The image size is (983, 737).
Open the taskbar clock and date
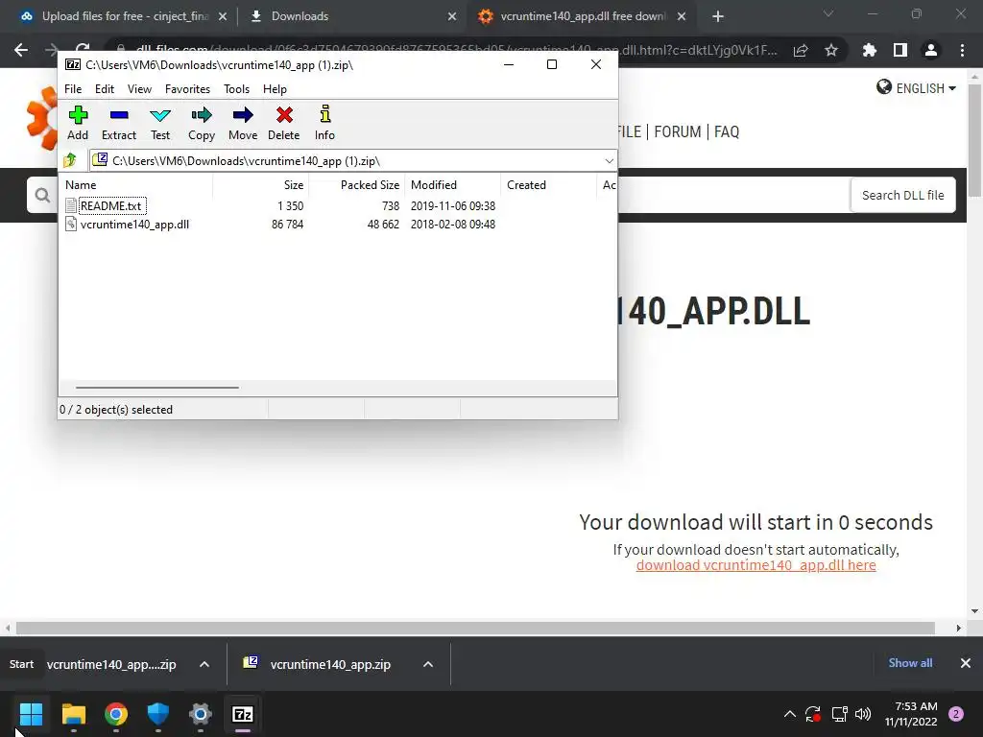912,714
